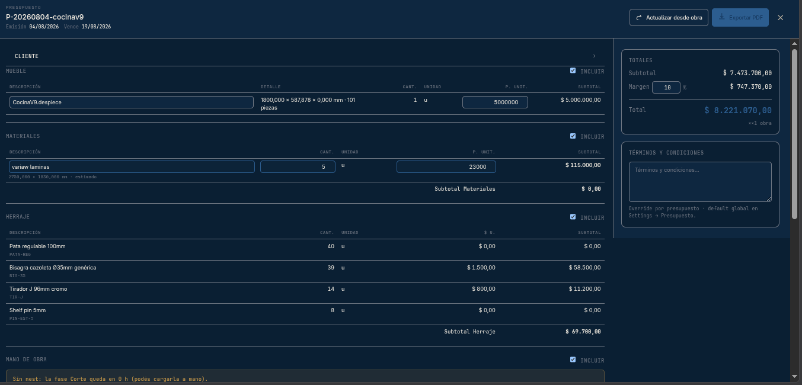Expand the Cliente section chevron

[x=594, y=56]
